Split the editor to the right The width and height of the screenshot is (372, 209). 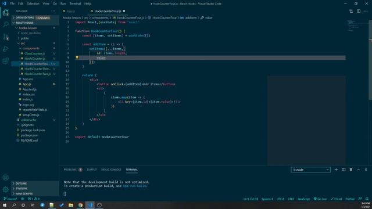tap(359, 11)
